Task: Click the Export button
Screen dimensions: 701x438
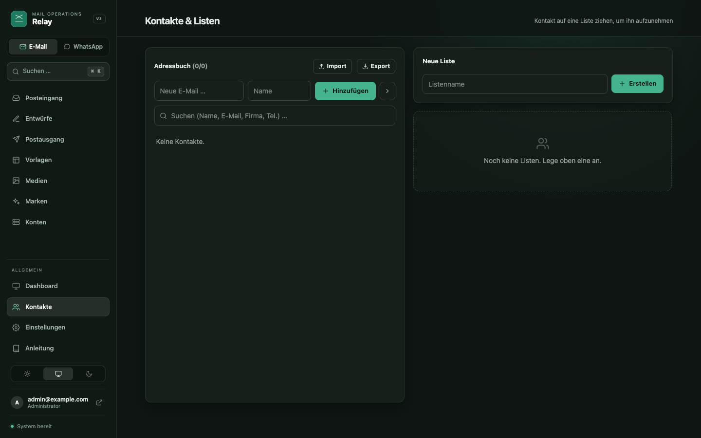Action: tap(376, 66)
